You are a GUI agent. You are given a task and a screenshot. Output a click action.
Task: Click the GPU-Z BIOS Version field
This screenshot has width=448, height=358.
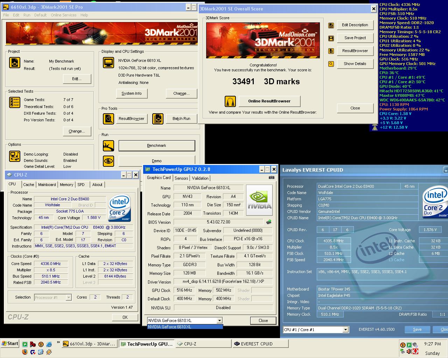coord(218,222)
